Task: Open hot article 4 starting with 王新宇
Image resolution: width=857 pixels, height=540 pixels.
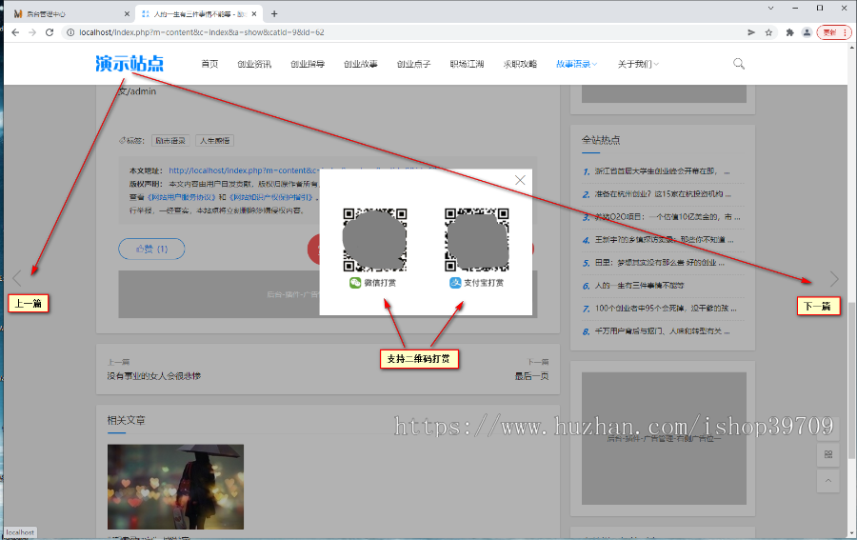Action: [x=663, y=239]
